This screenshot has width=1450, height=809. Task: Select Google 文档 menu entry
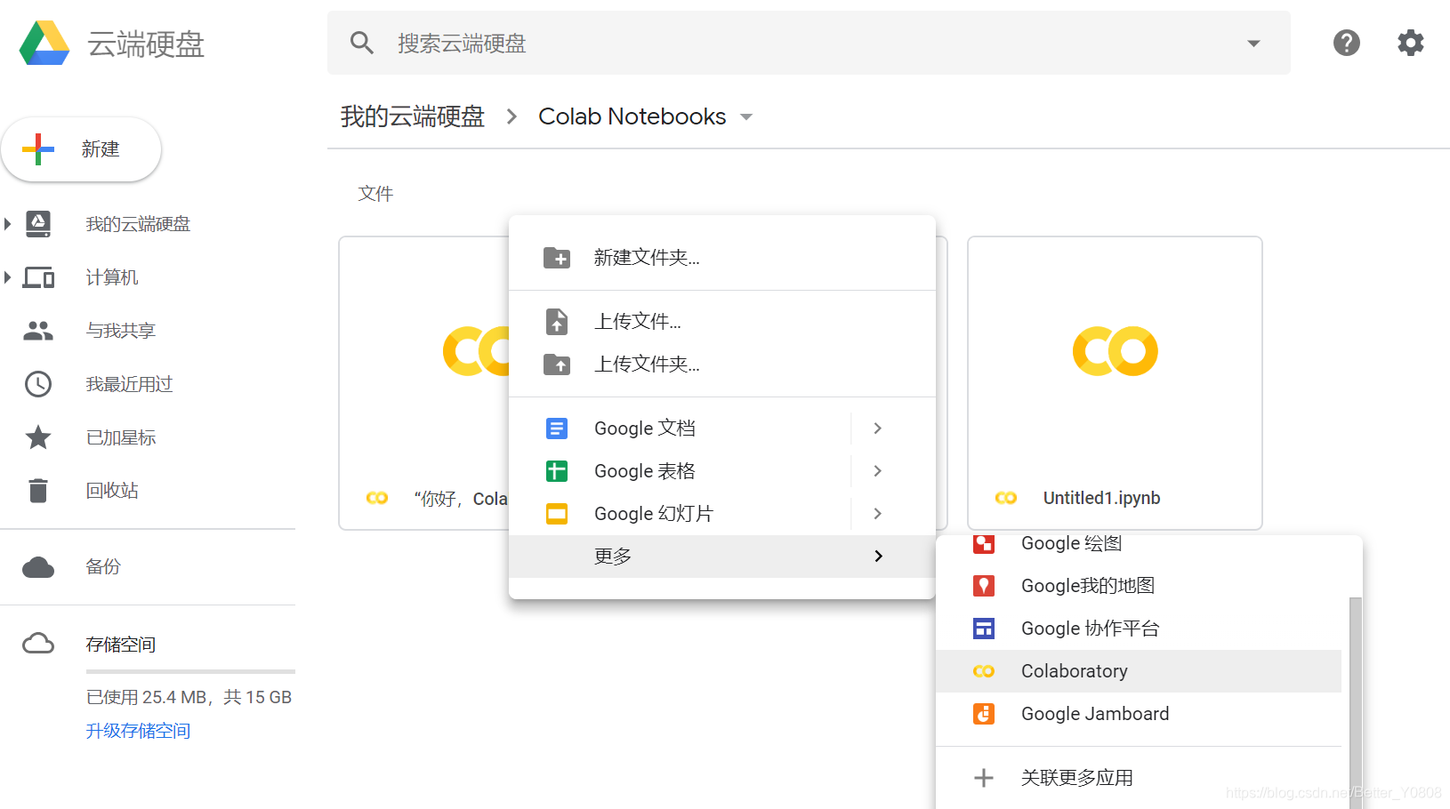pyautogui.click(x=722, y=429)
